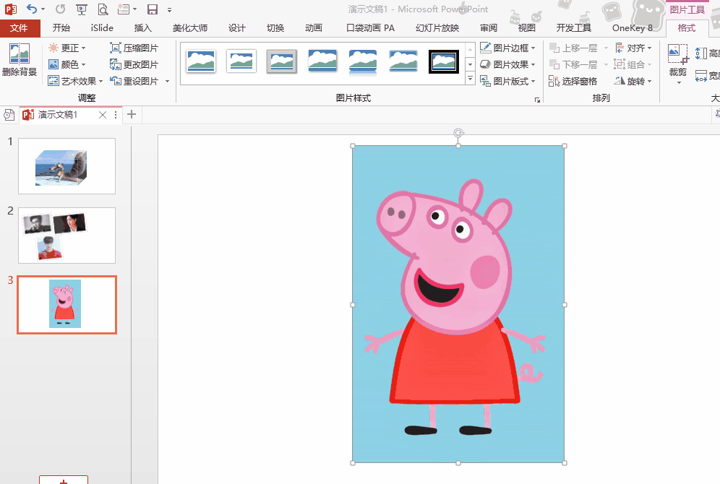Image resolution: width=720 pixels, height=484 pixels.
Task: Select slide 3 thumbnail with Peppa Pig
Action: click(67, 305)
